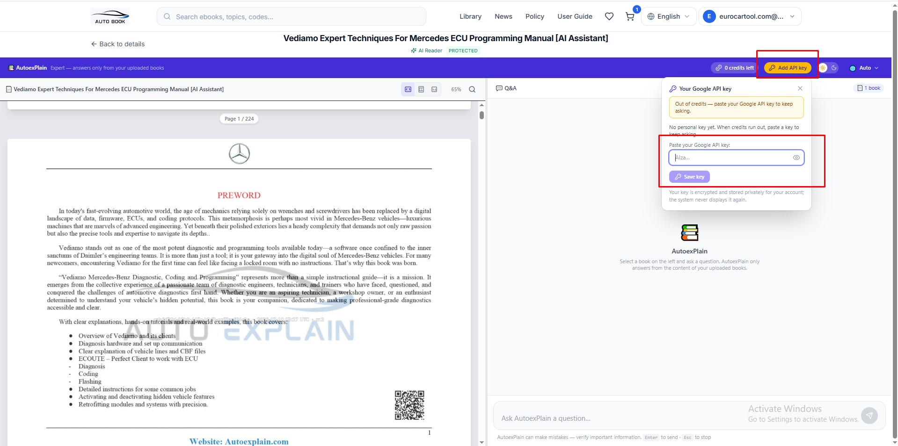The image size is (898, 446).
Task: Open the News menu item
Action: click(x=503, y=16)
